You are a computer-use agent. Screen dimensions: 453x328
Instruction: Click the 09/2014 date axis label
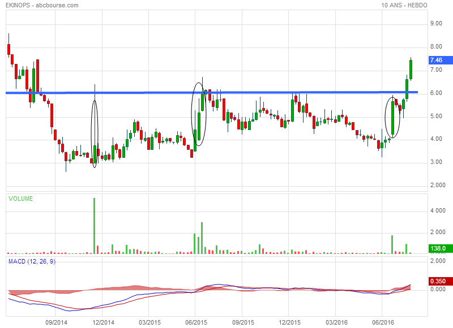[56, 322]
